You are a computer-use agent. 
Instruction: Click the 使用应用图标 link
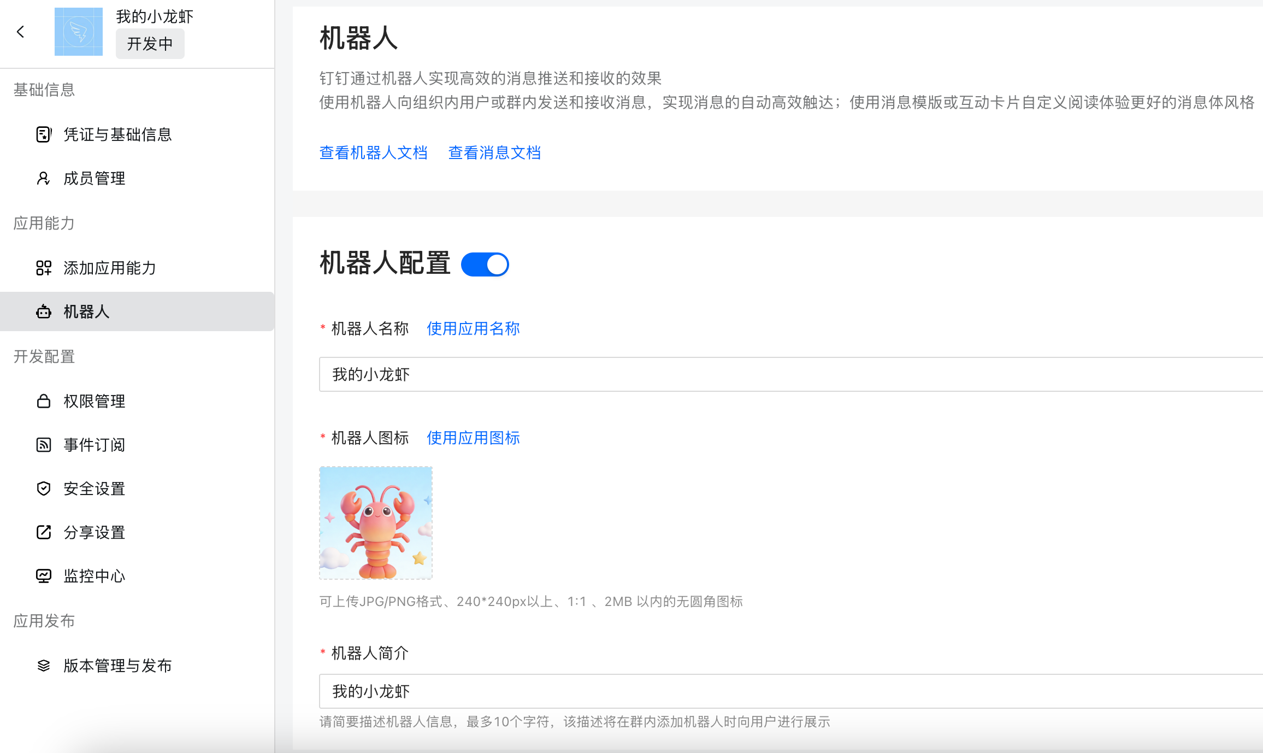pos(473,438)
